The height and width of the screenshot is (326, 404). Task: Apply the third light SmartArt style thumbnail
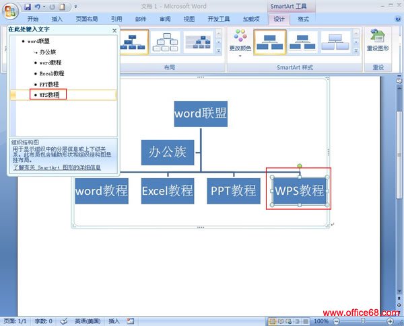pyautogui.click(x=335, y=42)
